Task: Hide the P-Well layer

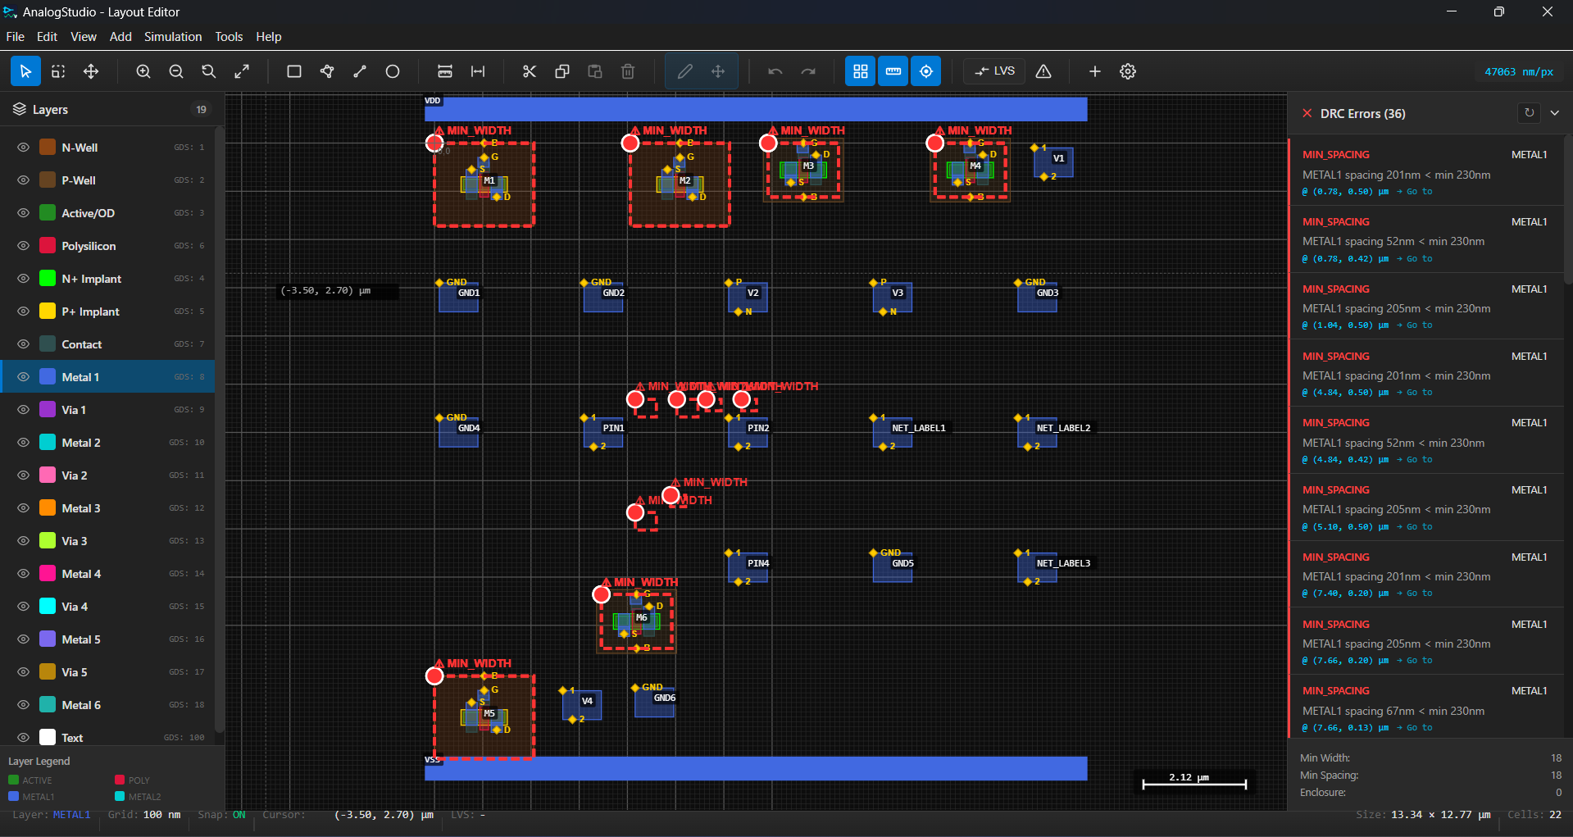Action: (23, 180)
